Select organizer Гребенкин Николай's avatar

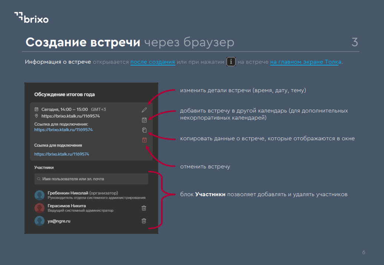[x=39, y=195]
